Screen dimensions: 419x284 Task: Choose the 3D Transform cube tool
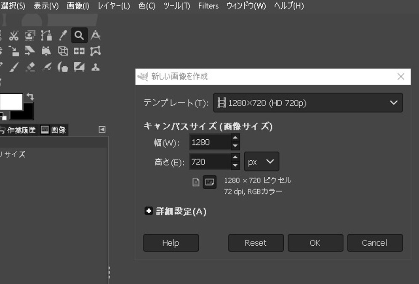[63, 51]
